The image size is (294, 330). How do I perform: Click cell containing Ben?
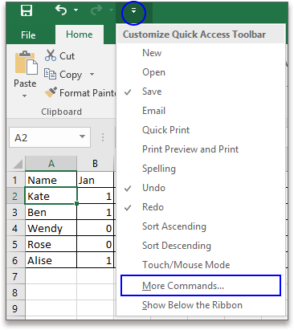tap(51, 212)
